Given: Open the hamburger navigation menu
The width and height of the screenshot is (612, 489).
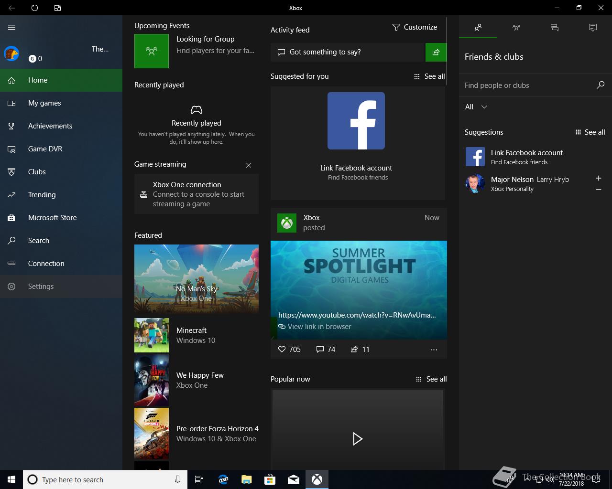Looking at the screenshot, I should point(12,28).
